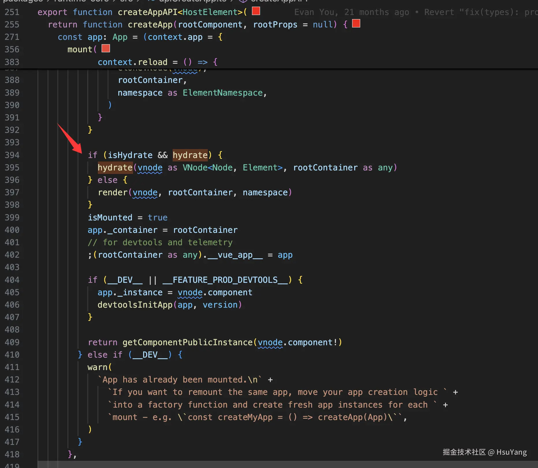The height and width of the screenshot is (468, 538).
Task: Click line number 418 in the gutter
Action: tap(12, 455)
